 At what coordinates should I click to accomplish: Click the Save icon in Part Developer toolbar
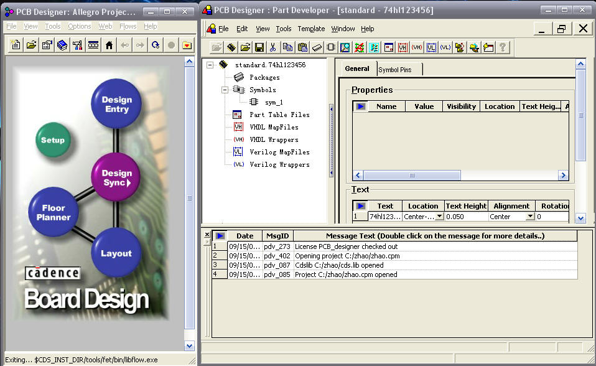259,47
